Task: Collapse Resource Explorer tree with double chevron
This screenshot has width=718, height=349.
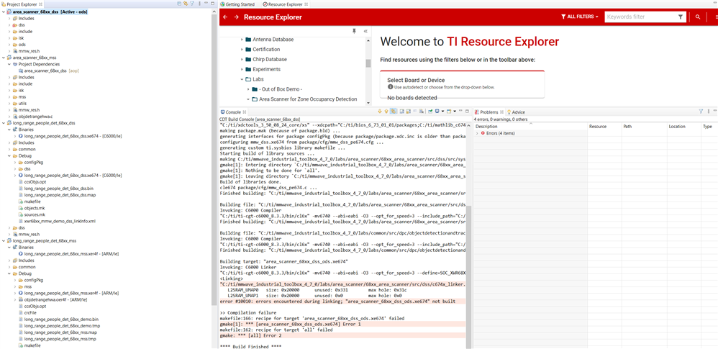Action: point(365,31)
